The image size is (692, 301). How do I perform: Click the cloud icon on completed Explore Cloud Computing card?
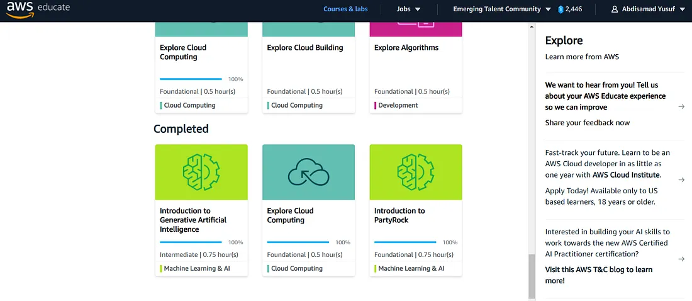click(x=308, y=172)
